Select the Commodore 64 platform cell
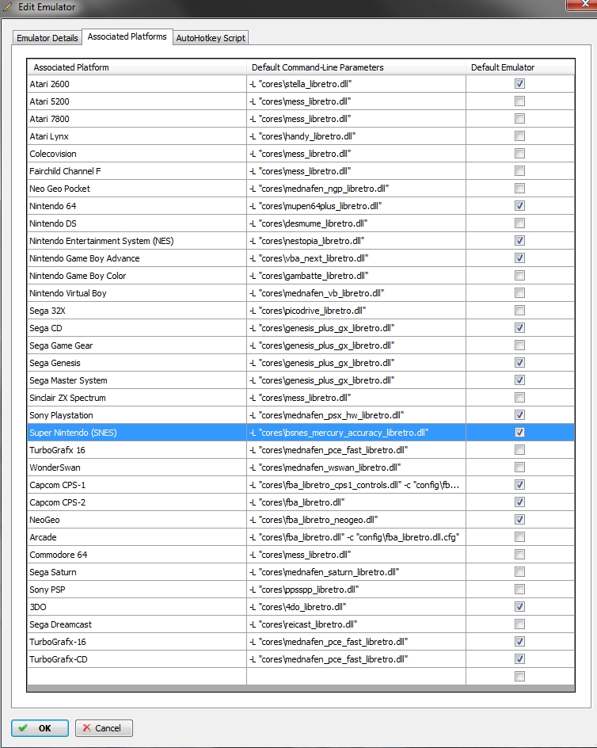The image size is (597, 748). point(137,555)
